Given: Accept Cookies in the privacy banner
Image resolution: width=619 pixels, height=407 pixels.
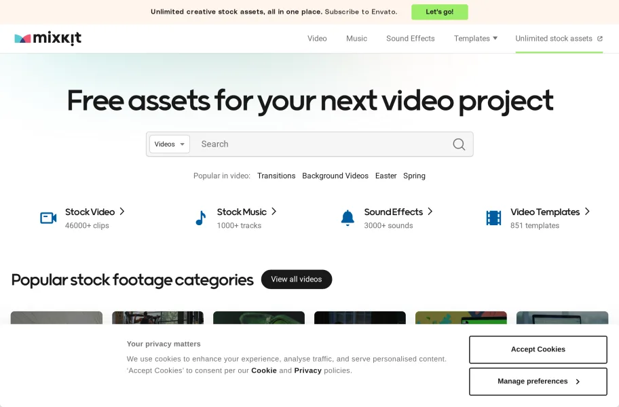Looking at the screenshot, I should pyautogui.click(x=538, y=349).
